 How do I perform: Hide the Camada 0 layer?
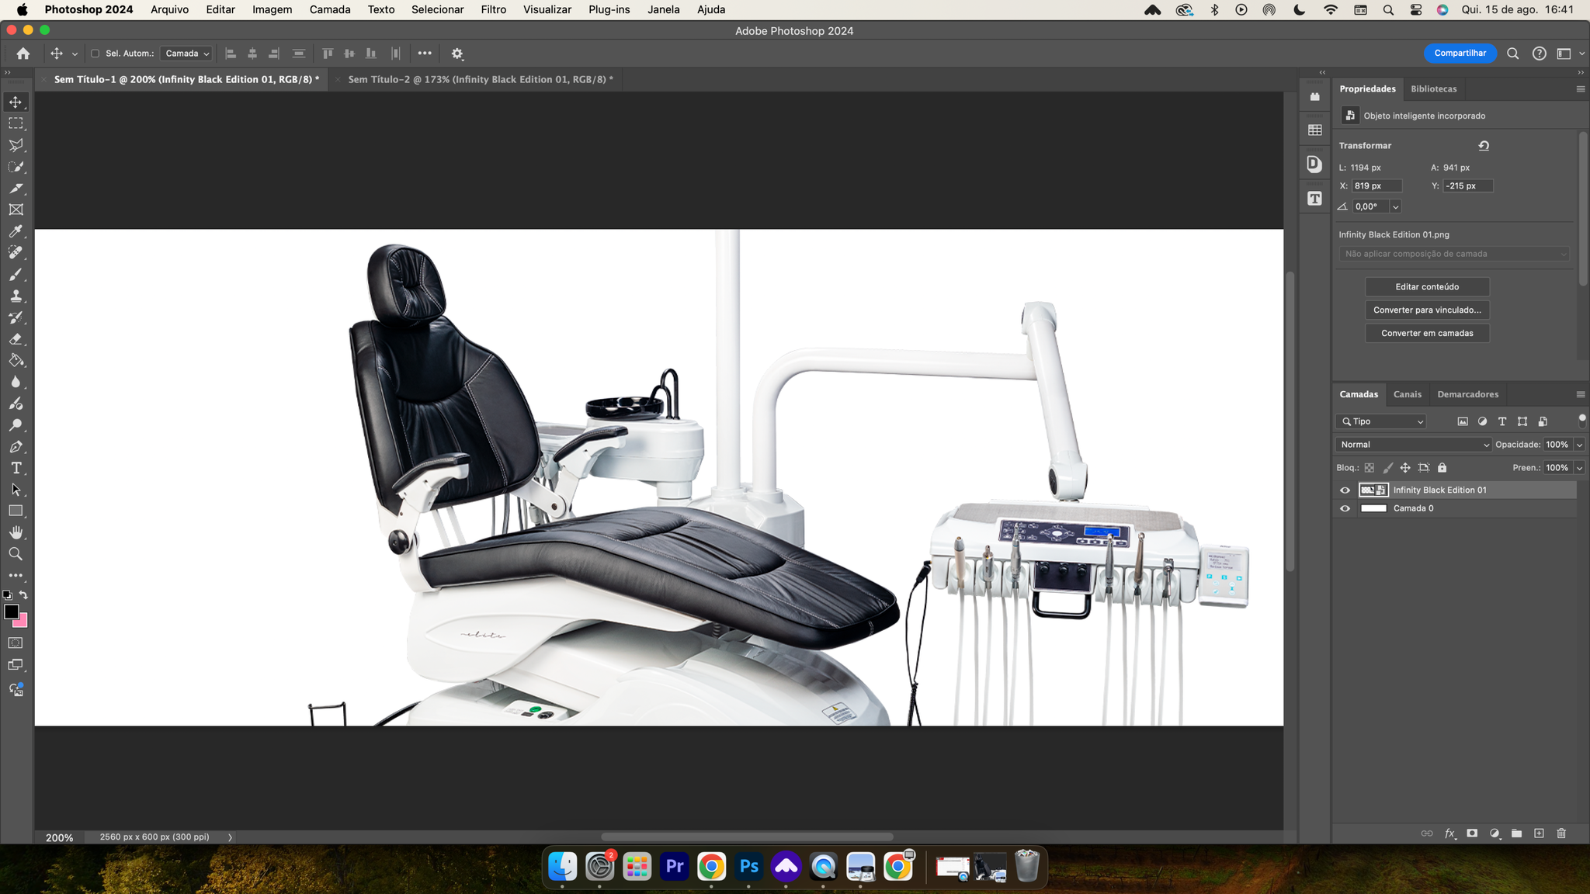point(1345,508)
